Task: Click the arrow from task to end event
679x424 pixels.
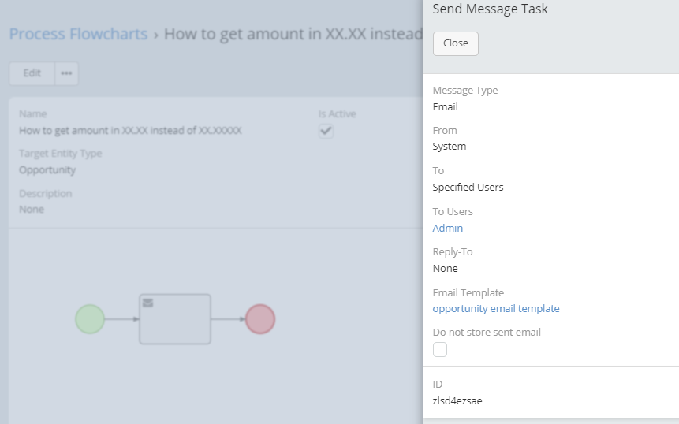Action: (228, 319)
